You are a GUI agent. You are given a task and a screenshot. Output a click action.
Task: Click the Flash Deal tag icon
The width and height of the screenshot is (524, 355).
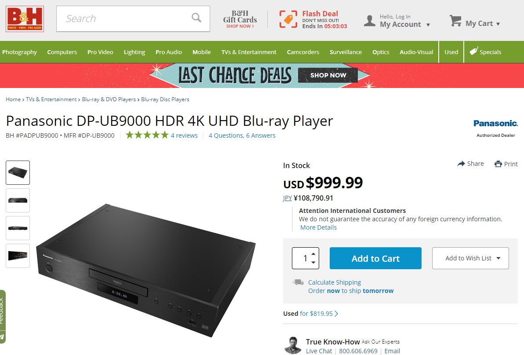coord(288,19)
